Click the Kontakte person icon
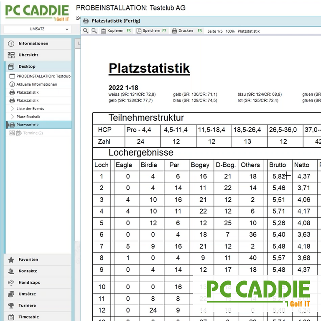The width and height of the screenshot is (321, 321). click(11, 271)
